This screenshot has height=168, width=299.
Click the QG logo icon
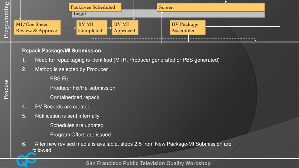[x=27, y=160]
